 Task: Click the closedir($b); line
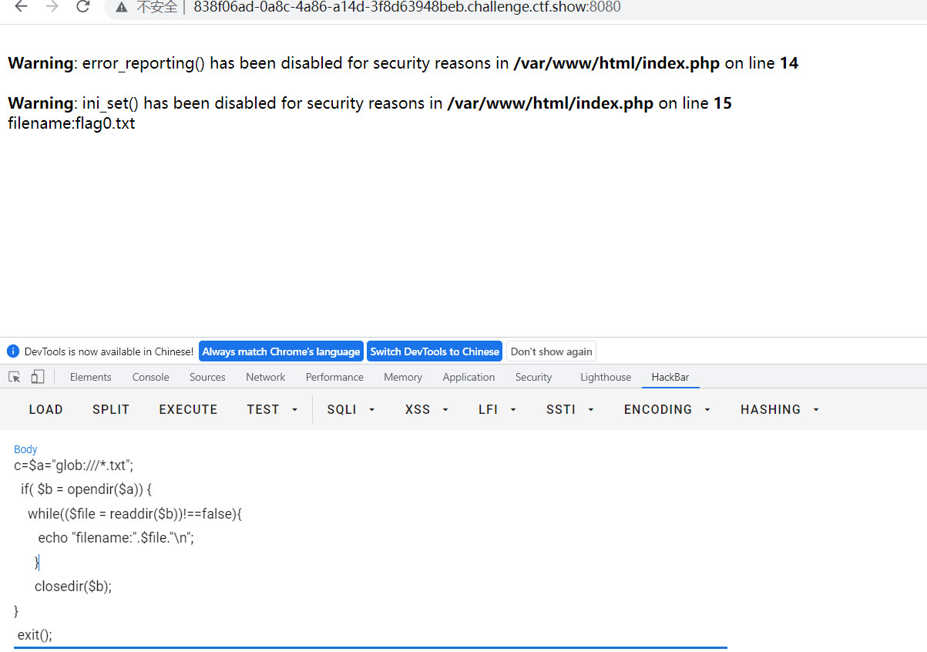pyautogui.click(x=73, y=586)
